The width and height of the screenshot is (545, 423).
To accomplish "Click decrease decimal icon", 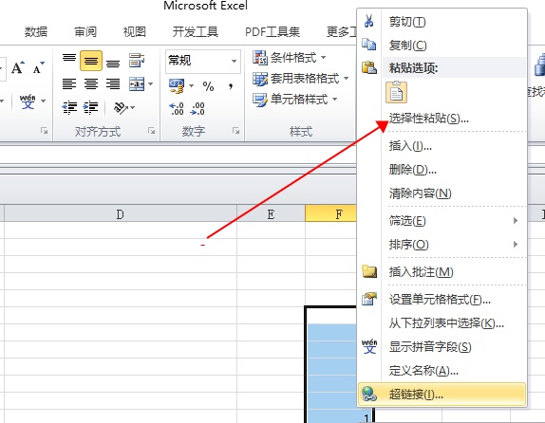I will 197,108.
